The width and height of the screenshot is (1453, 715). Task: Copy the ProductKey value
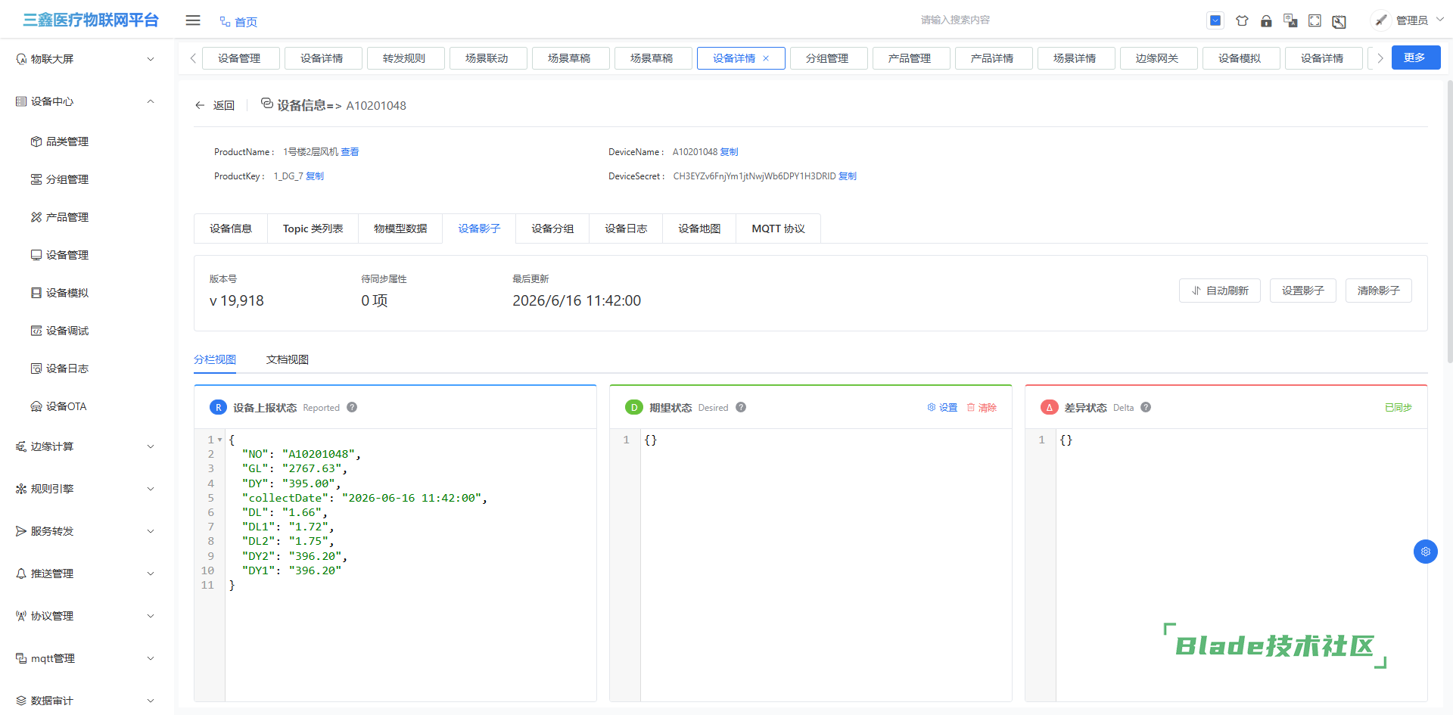click(315, 176)
